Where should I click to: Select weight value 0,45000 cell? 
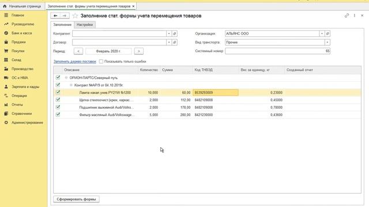(261, 100)
